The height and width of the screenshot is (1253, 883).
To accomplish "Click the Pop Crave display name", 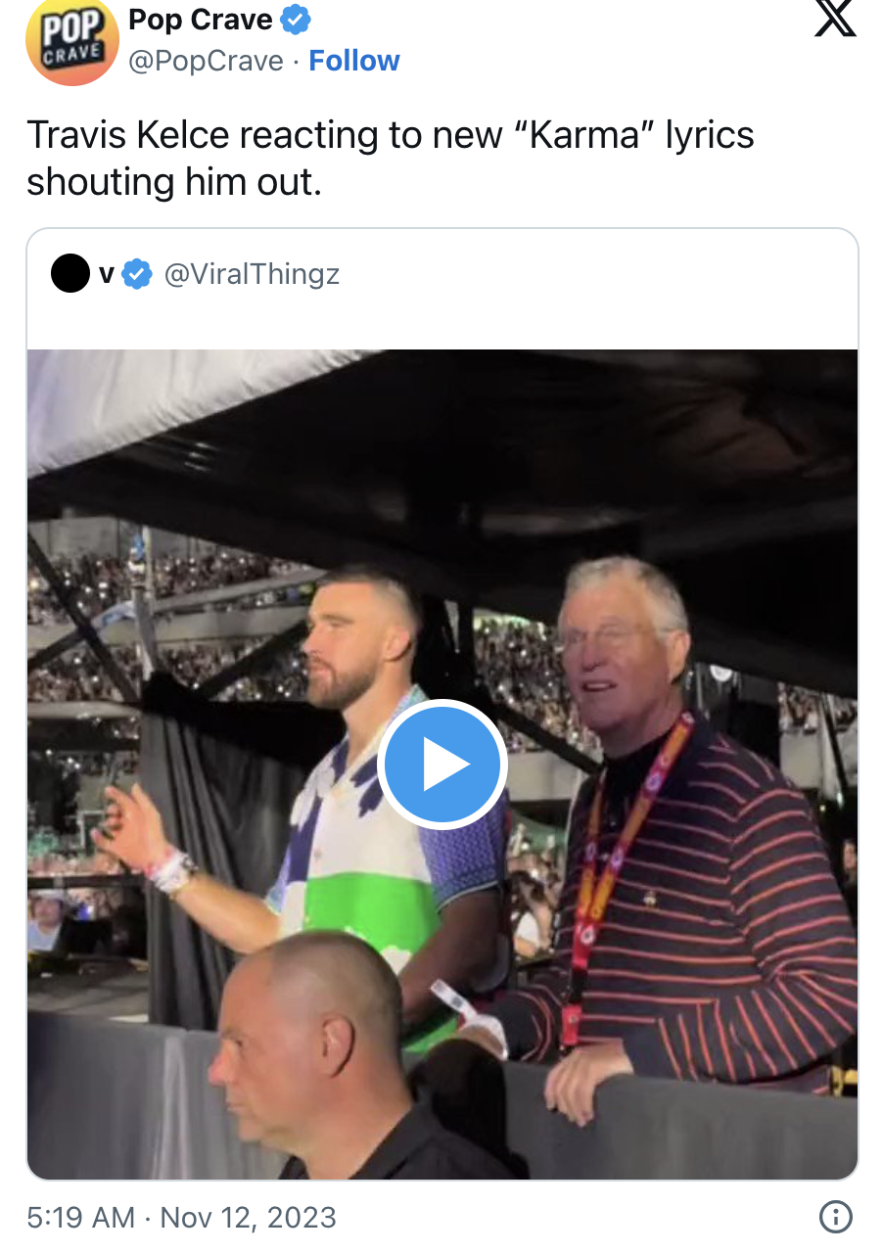I will coord(201,19).
